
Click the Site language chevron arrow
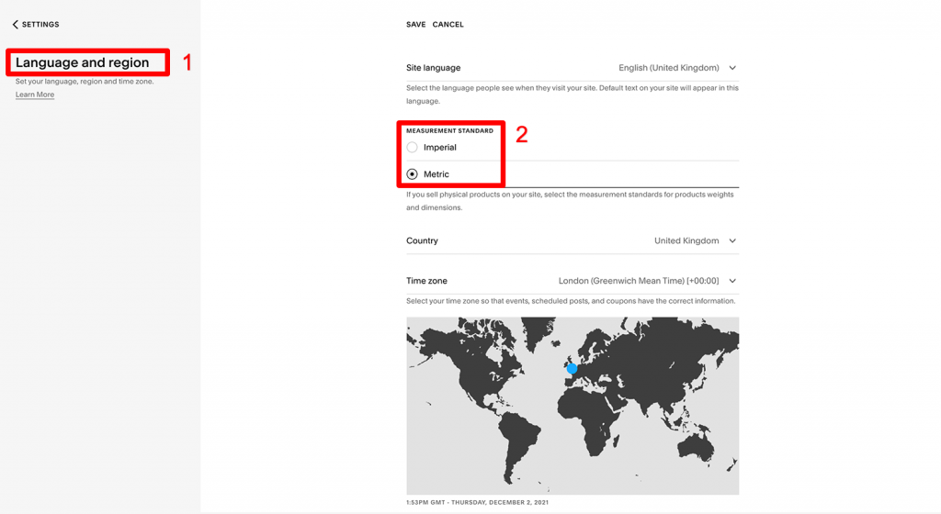tap(732, 68)
